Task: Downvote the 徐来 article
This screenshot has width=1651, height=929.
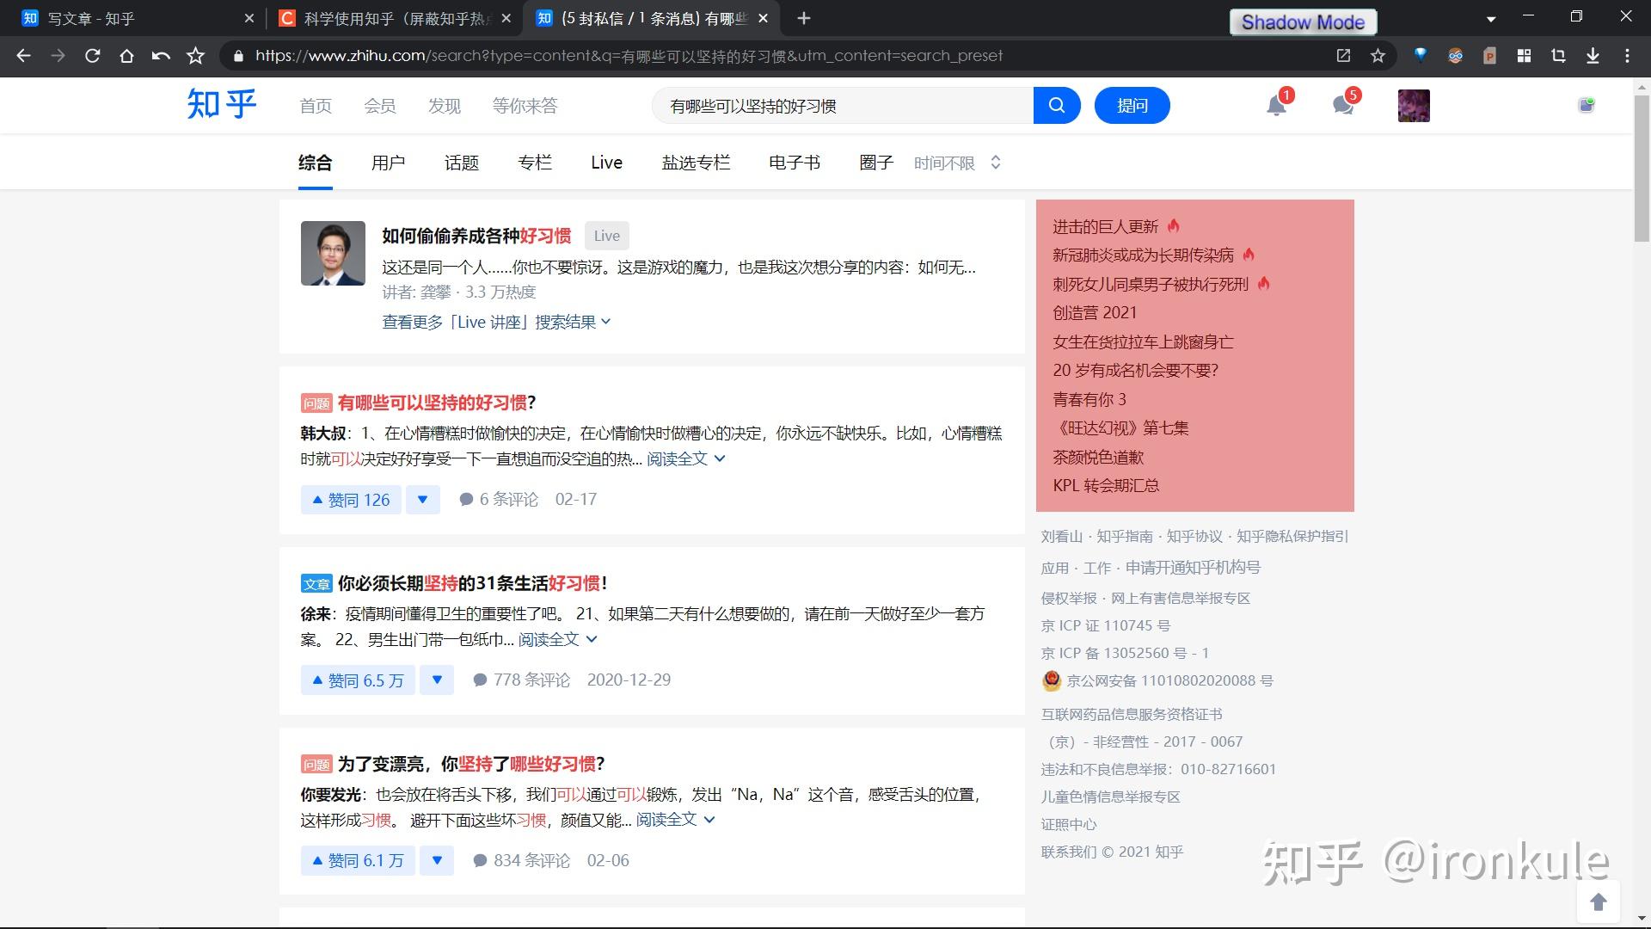Action: coord(437,680)
